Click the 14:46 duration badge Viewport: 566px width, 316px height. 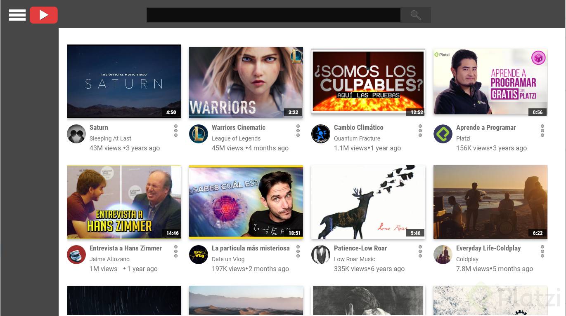(x=172, y=233)
